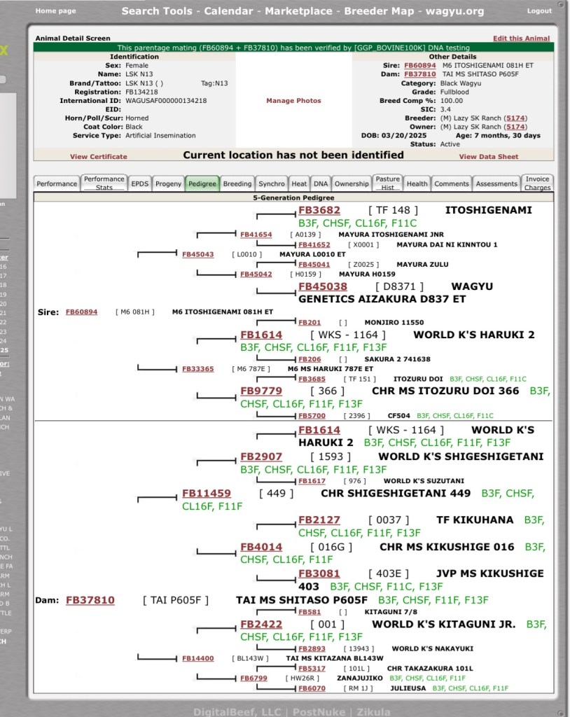Open the Progeny tab
This screenshot has height=717, width=570.
pyautogui.click(x=168, y=183)
